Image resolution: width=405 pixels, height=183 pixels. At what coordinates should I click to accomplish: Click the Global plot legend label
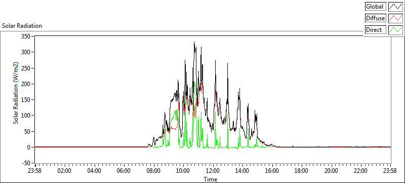click(x=375, y=7)
